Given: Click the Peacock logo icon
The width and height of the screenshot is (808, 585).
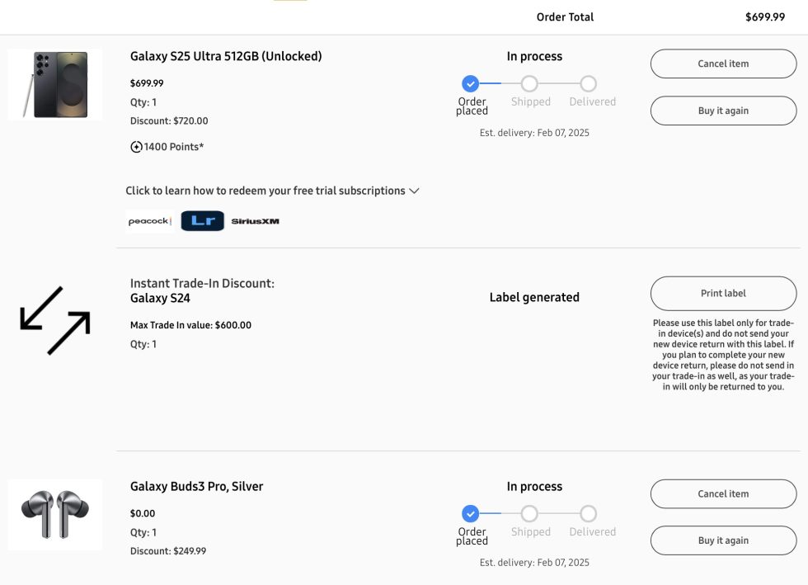Looking at the screenshot, I should pos(148,220).
